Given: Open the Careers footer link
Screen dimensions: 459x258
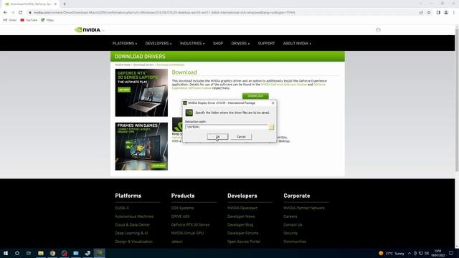Looking at the screenshot, I should click(290, 216).
